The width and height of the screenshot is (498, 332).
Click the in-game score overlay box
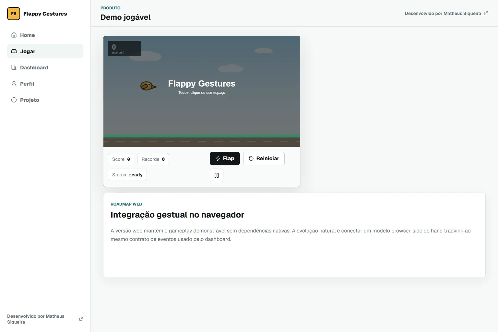pyautogui.click(x=124, y=48)
